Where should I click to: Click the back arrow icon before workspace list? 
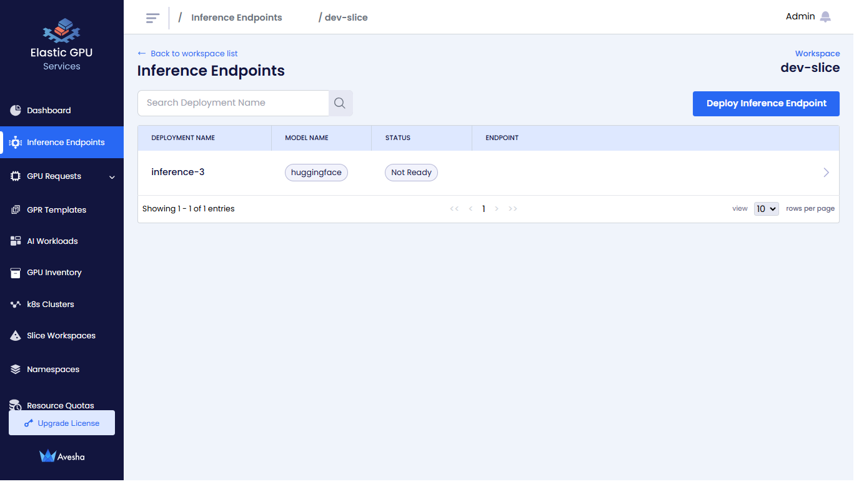pos(142,54)
